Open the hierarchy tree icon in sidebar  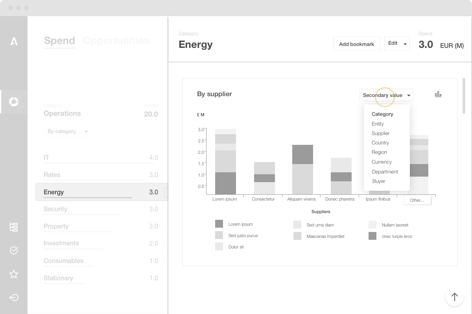[x=14, y=227]
